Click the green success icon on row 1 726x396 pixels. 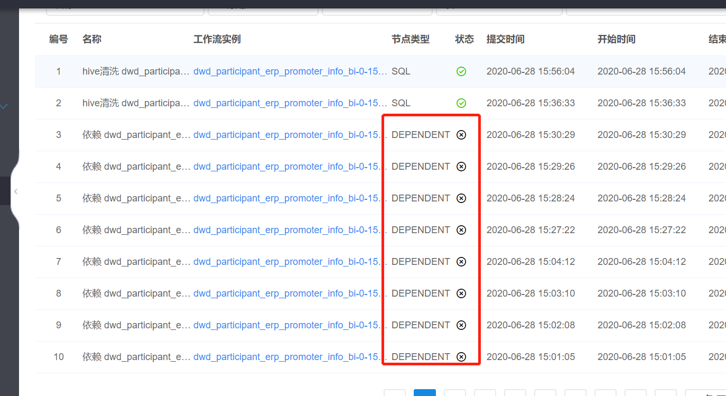coord(461,71)
